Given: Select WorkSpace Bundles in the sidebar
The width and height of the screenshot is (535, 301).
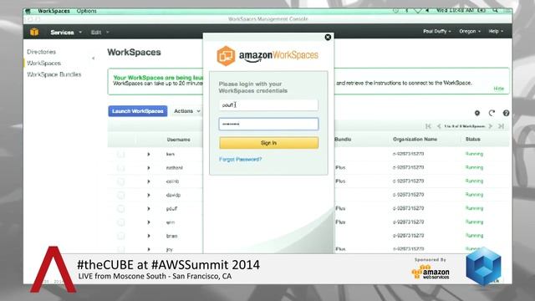Looking at the screenshot, I should pyautogui.click(x=53, y=74).
